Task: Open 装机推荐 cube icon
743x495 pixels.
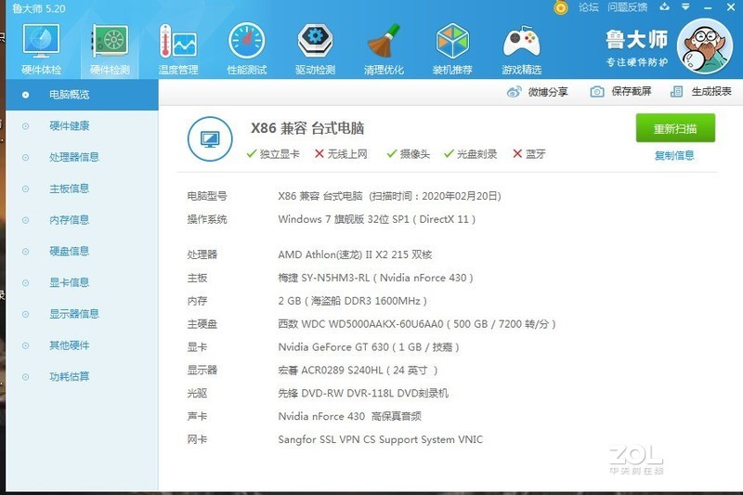Action: click(x=452, y=50)
